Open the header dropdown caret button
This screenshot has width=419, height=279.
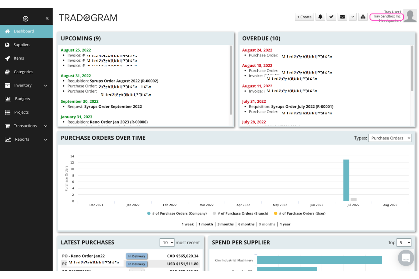point(352,17)
